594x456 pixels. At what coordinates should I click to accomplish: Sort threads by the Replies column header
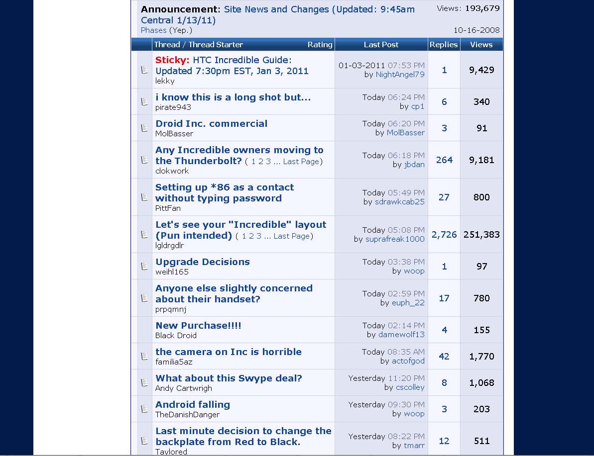[443, 45]
